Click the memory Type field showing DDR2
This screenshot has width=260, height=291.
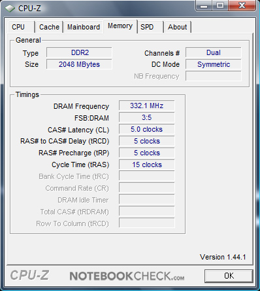[x=79, y=52]
